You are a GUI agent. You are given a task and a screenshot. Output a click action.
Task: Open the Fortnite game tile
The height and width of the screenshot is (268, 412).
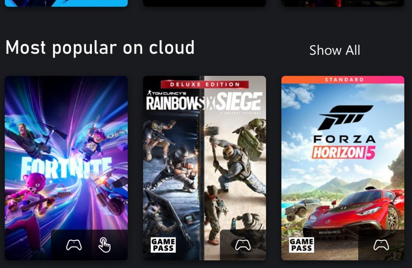[66, 168]
